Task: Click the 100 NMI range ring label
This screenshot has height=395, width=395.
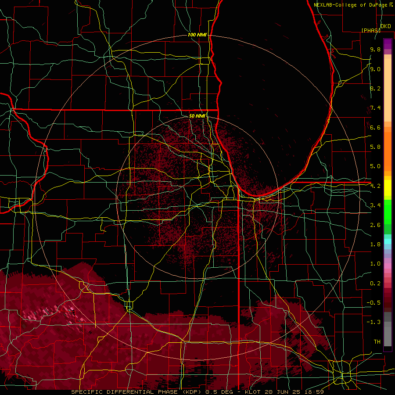Action: (197, 35)
